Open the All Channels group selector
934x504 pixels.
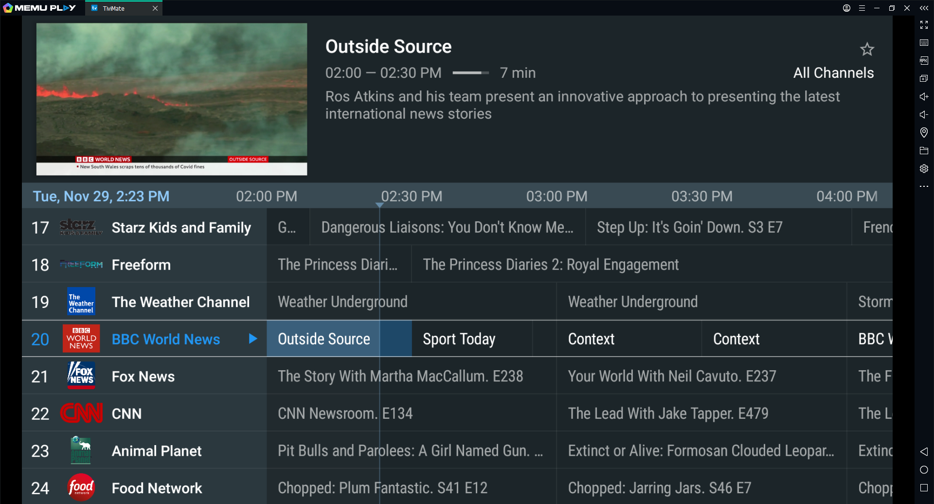(x=833, y=73)
